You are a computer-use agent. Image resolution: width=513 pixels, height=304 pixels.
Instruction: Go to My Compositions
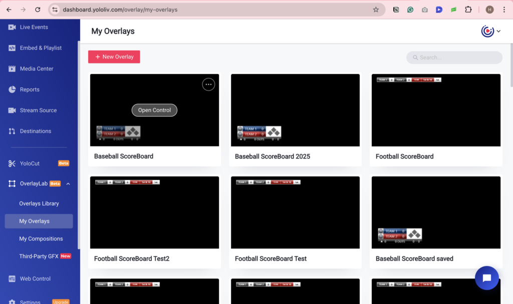(41, 238)
